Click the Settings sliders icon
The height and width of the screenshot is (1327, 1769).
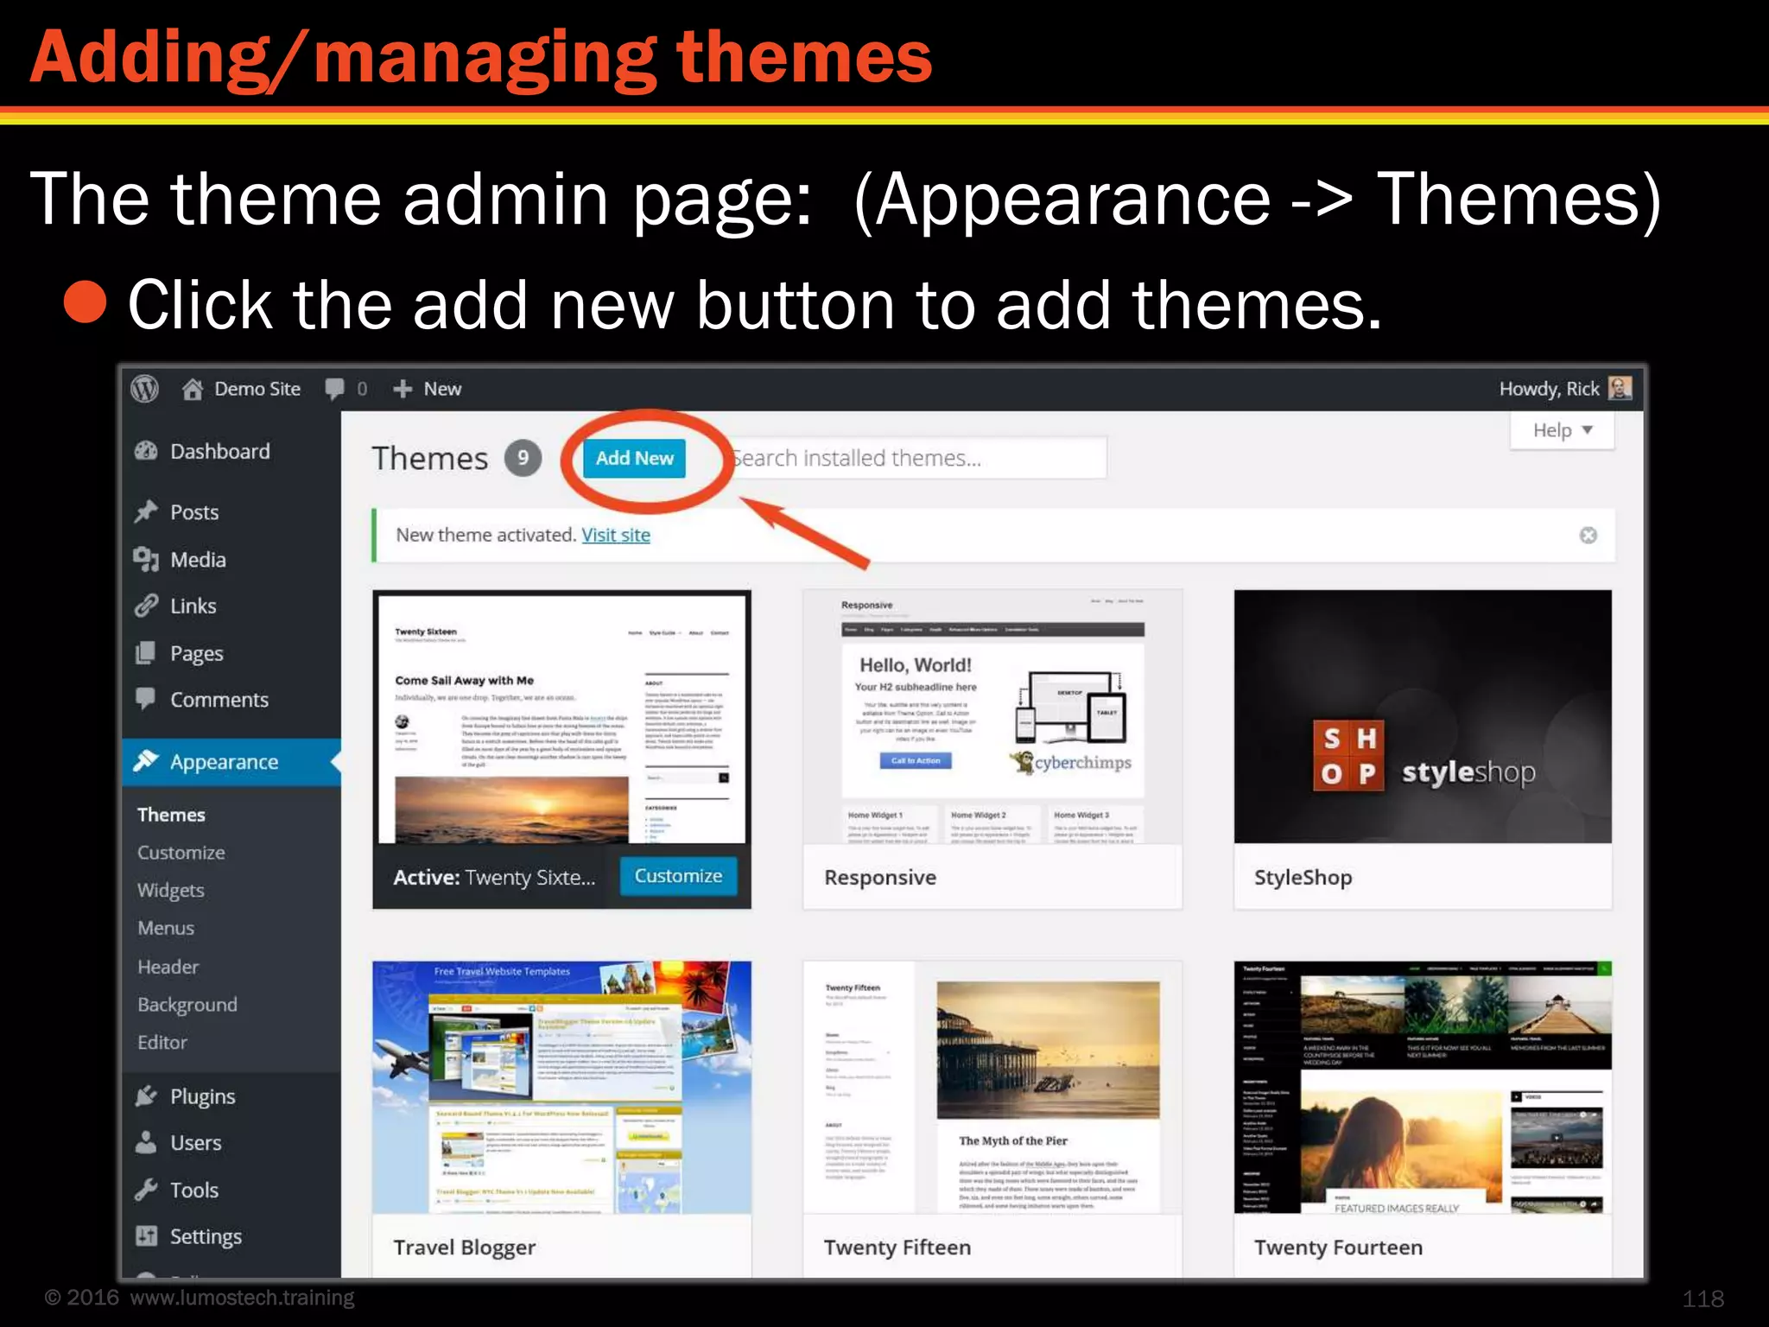(x=146, y=1236)
